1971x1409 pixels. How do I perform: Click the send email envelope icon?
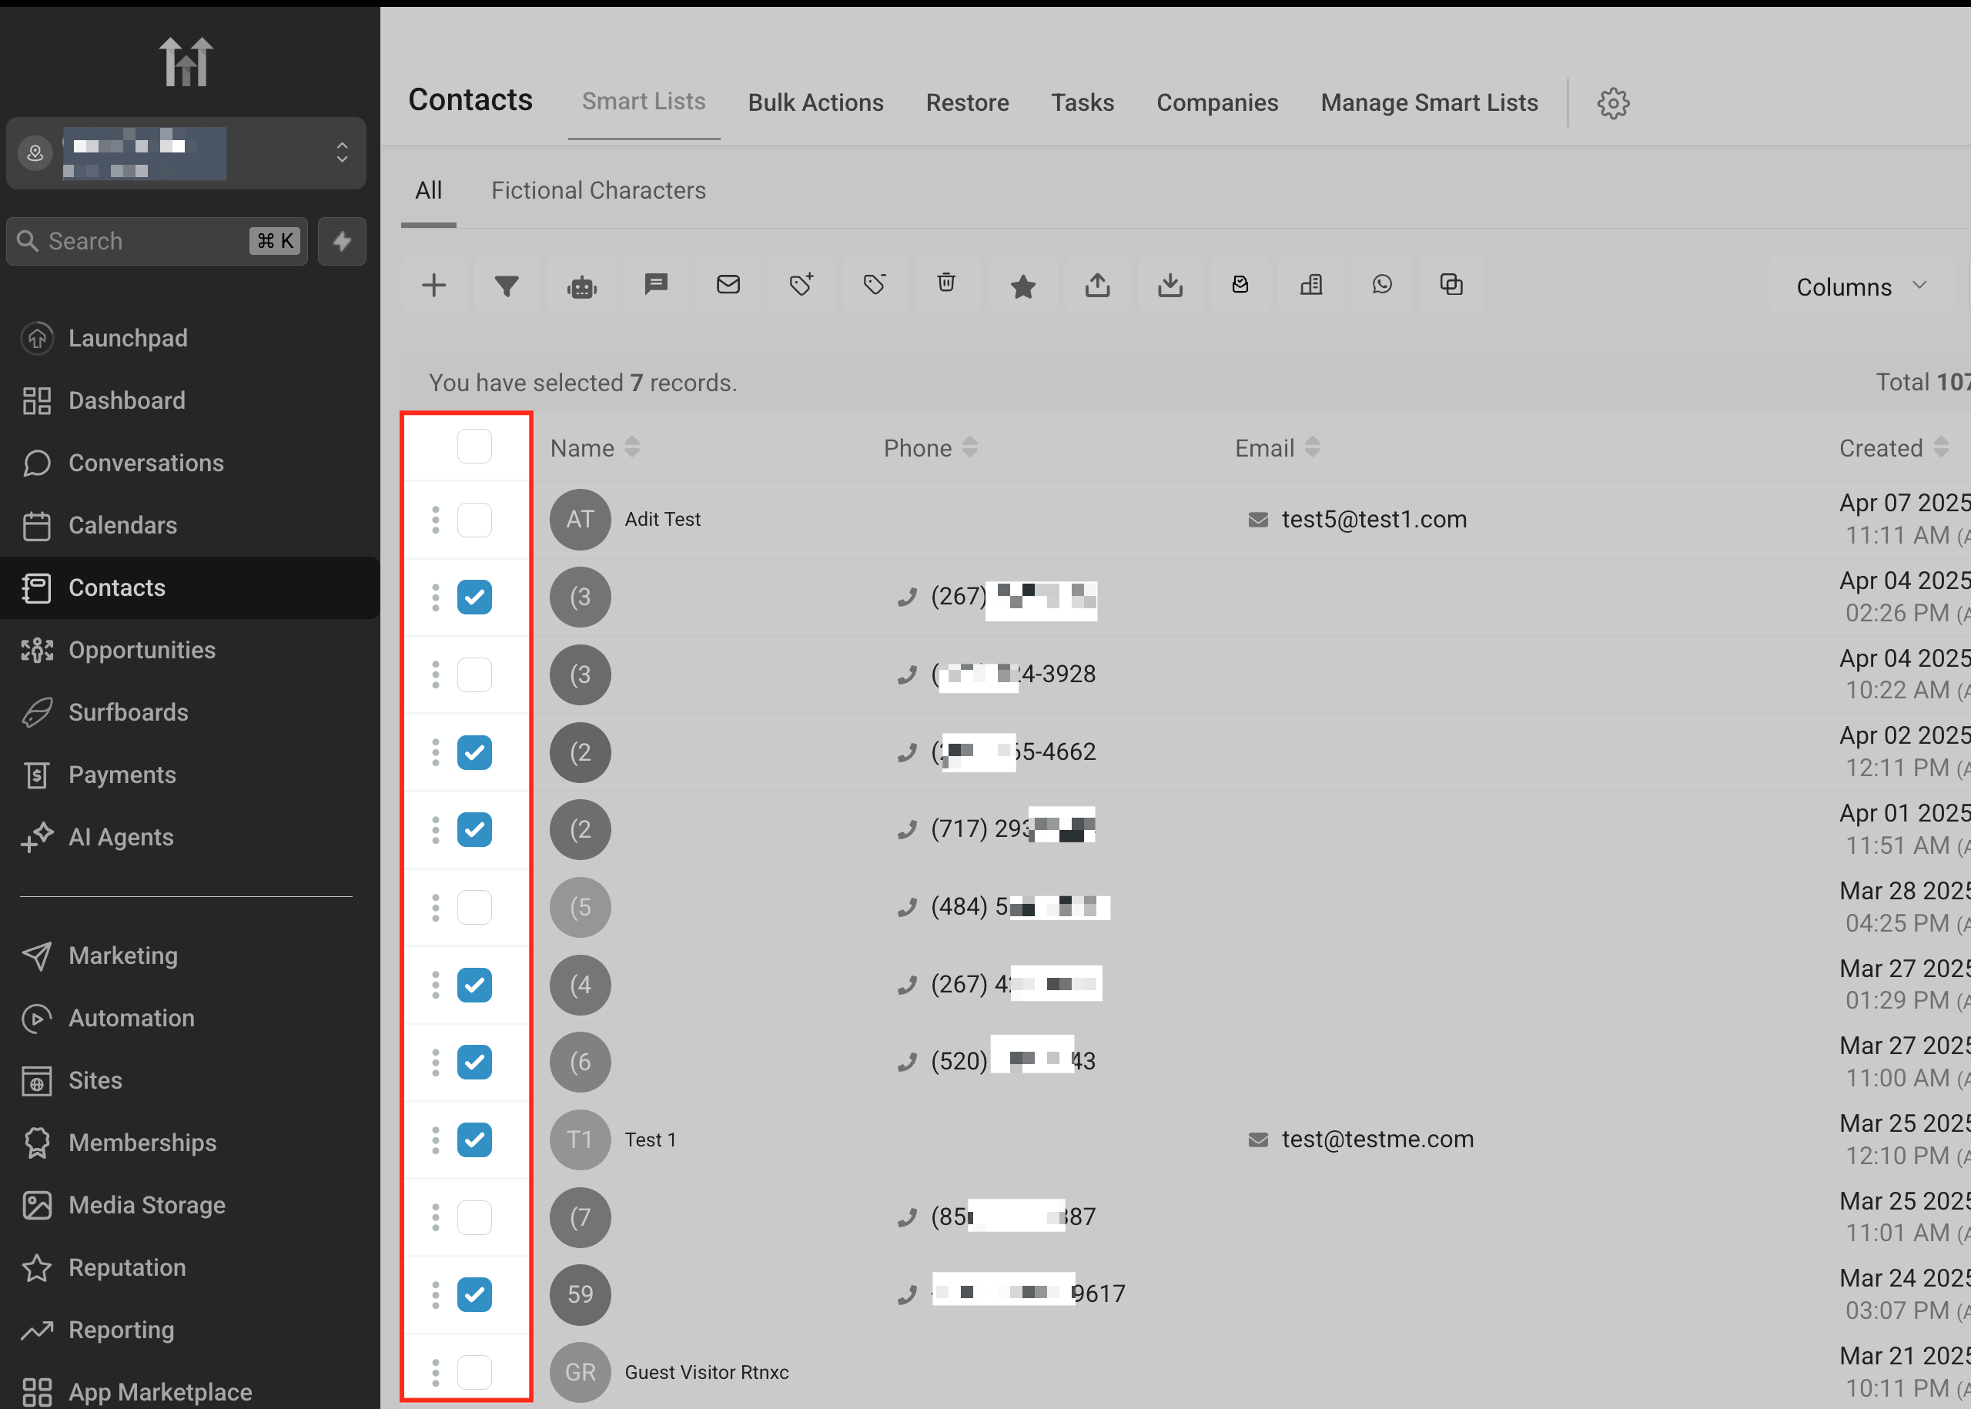tap(728, 285)
